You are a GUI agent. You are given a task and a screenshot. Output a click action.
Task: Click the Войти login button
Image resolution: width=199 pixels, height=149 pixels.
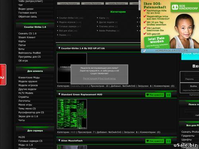(193, 86)
